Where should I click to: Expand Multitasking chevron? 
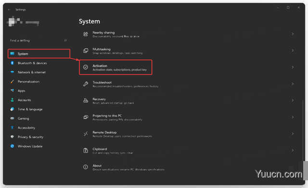point(292,50)
